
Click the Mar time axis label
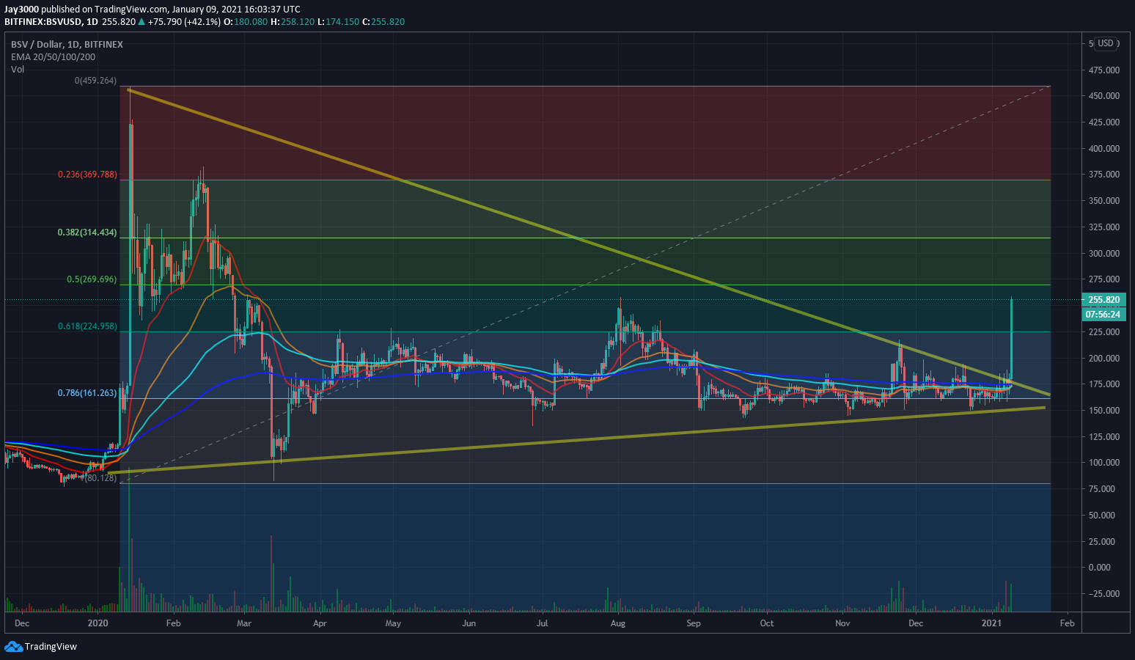244,623
